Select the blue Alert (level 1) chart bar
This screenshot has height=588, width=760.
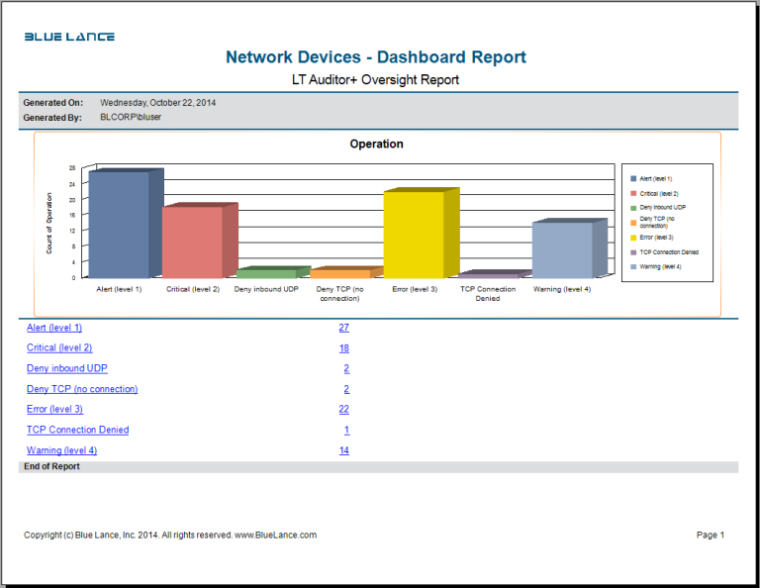[x=119, y=228]
